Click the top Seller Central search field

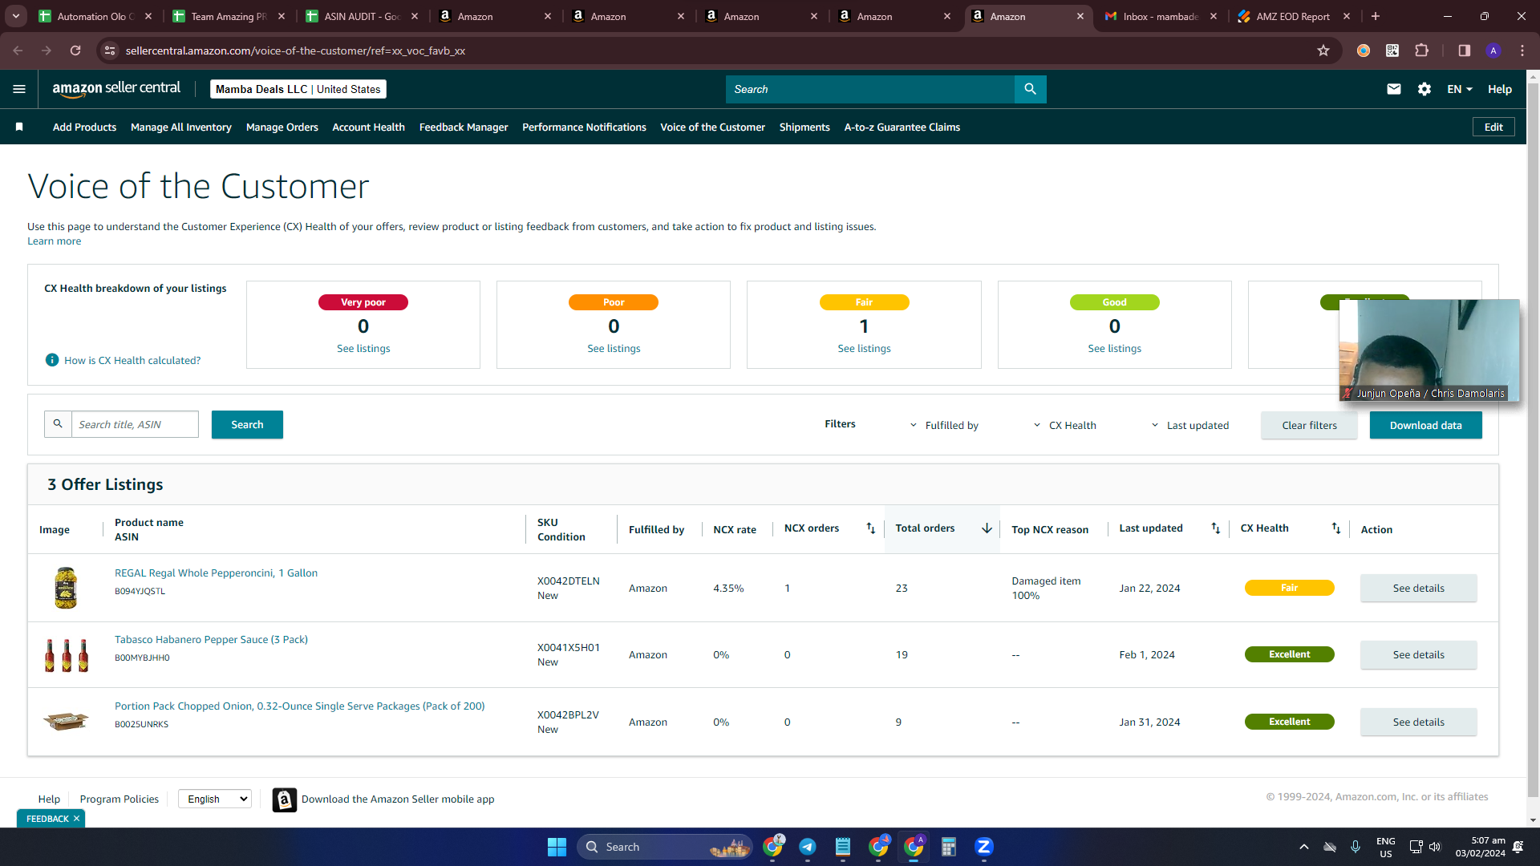[x=870, y=89]
